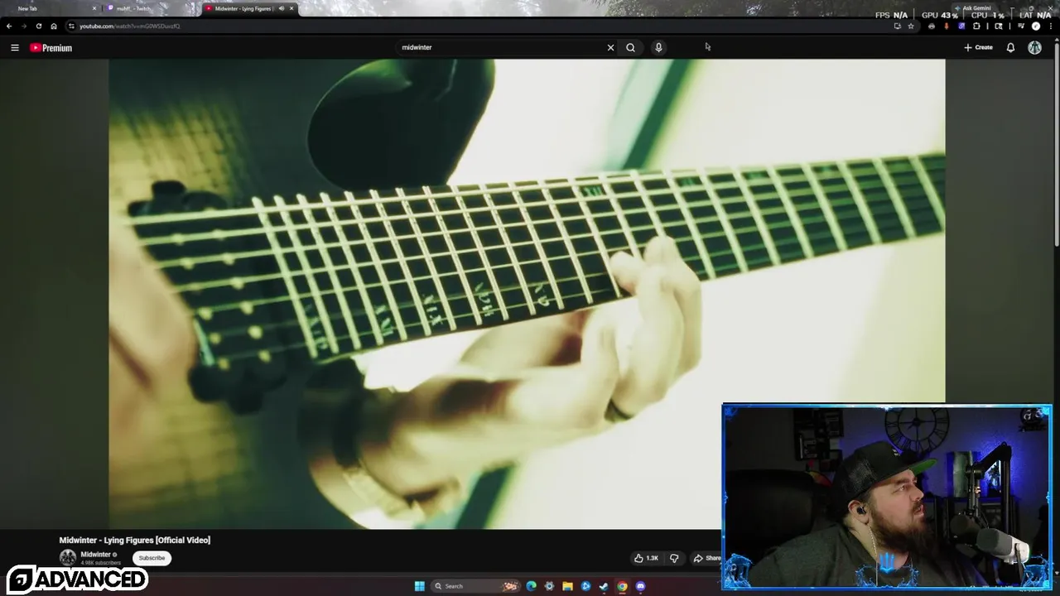
Task: Open the Midwinter channel name link
Action: click(95, 555)
